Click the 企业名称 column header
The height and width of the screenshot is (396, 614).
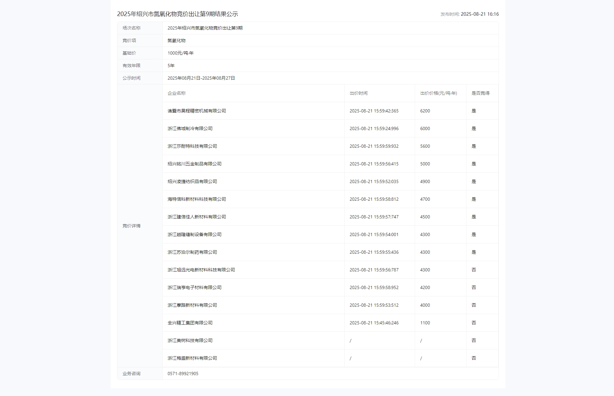click(177, 93)
